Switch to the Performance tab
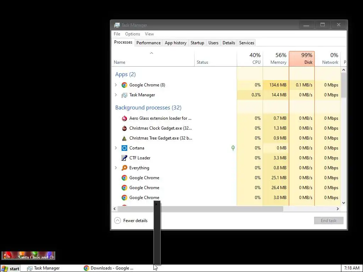363x272 pixels. click(149, 43)
